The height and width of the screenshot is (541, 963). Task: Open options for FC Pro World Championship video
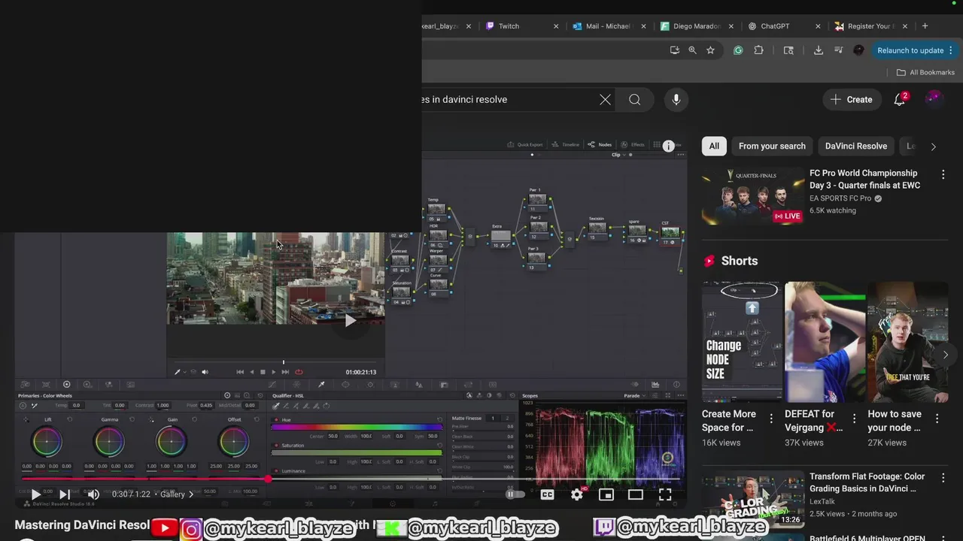943,174
